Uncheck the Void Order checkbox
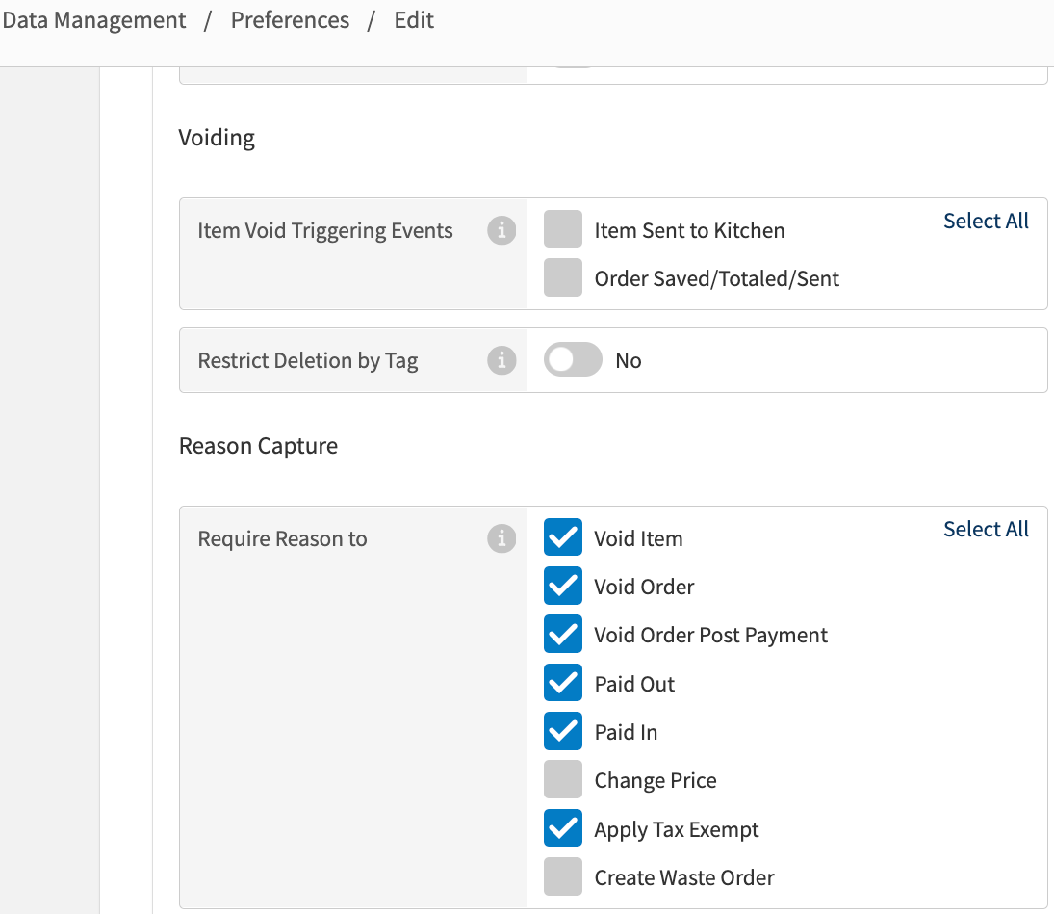Viewport: 1054px width, 914px height. [x=563, y=586]
